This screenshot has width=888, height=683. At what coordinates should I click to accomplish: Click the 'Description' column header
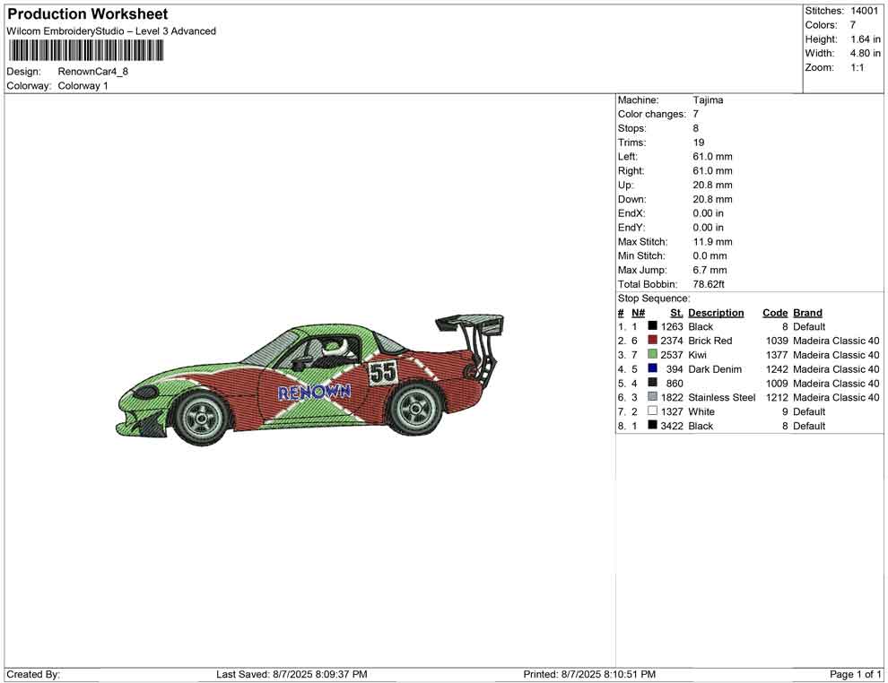click(716, 313)
